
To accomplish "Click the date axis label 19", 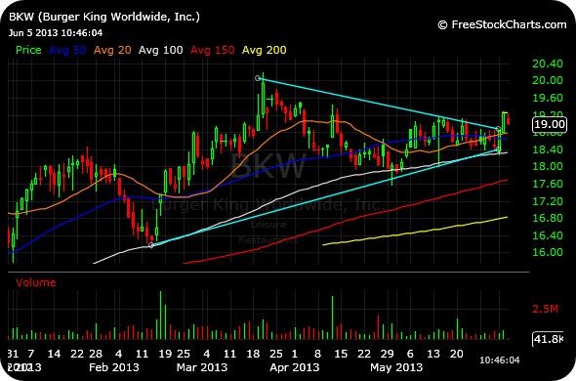I will (165, 354).
